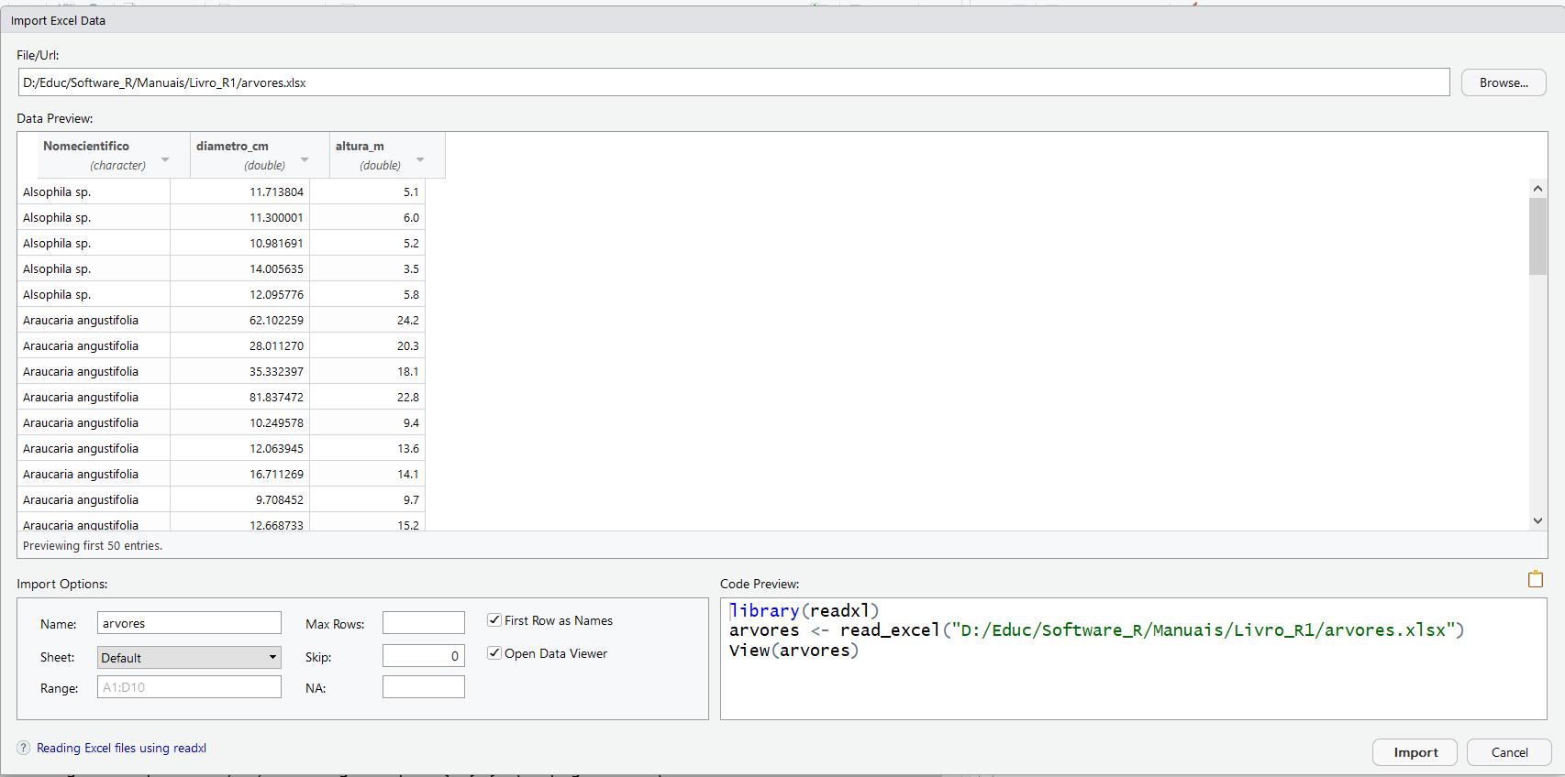The image size is (1565, 777).
Task: Toggle First Row as Names checkbox
Action: [x=494, y=620]
